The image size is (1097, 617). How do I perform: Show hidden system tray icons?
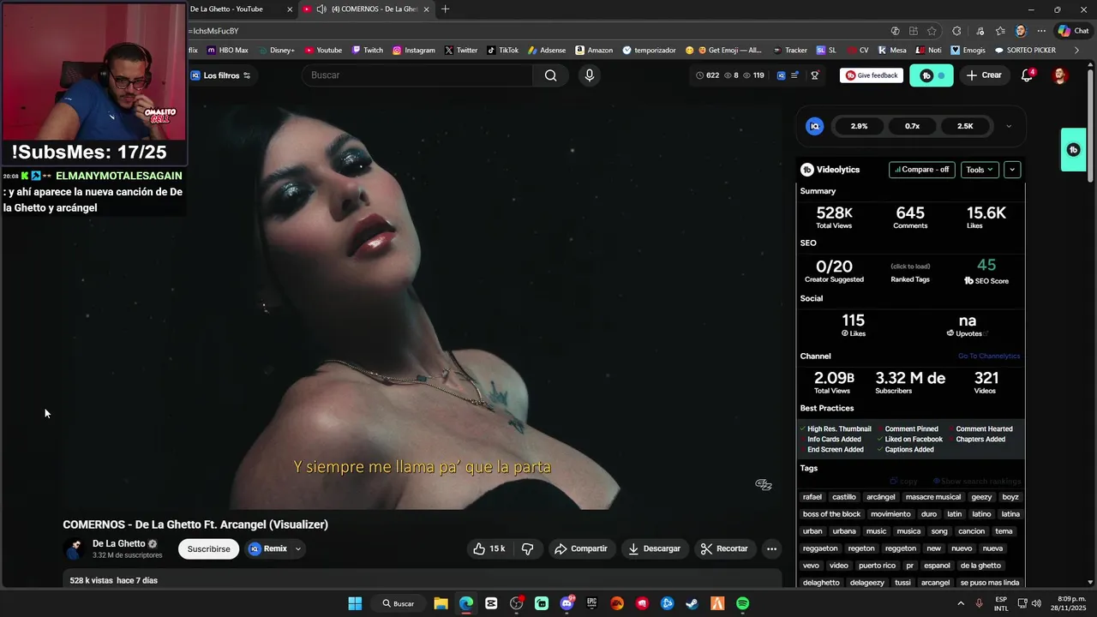960,603
